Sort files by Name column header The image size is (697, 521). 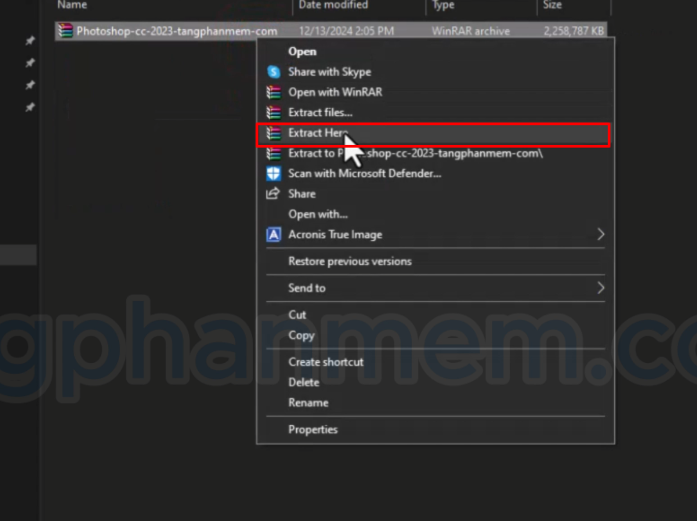click(72, 5)
